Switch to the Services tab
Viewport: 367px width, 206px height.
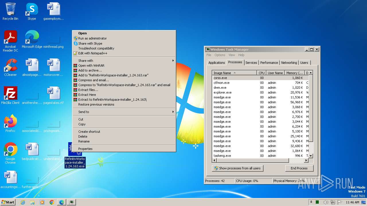point(251,63)
